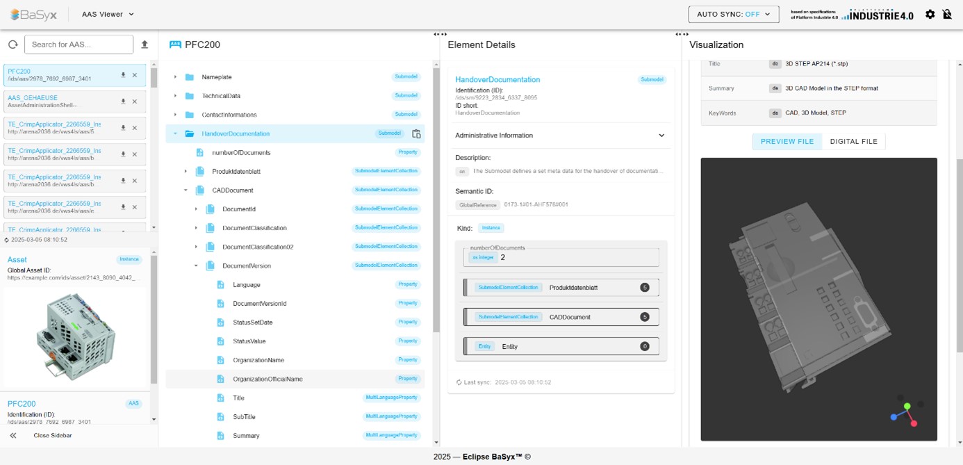Expand the Administrative Information section
This screenshot has width=963, height=465.
(x=561, y=136)
